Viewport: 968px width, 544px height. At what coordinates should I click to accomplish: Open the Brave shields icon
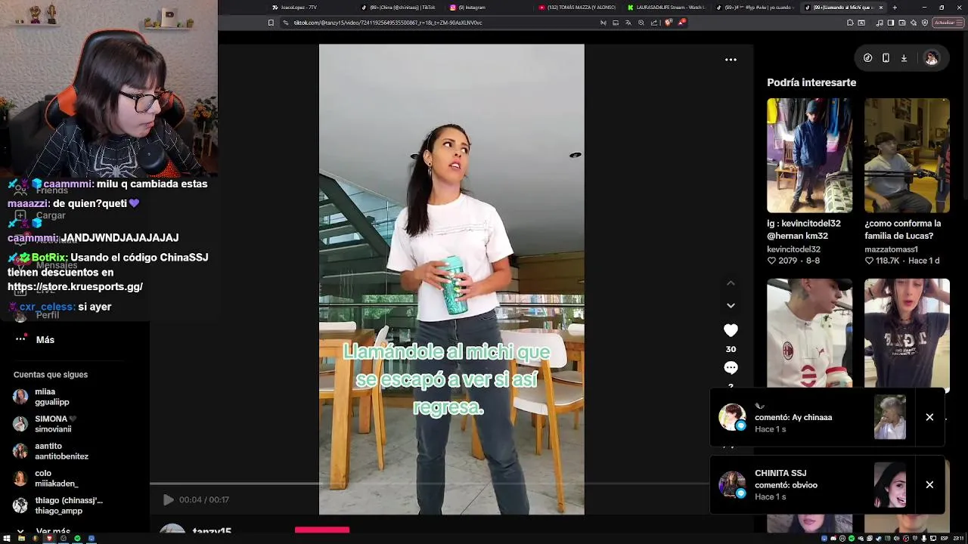click(669, 23)
